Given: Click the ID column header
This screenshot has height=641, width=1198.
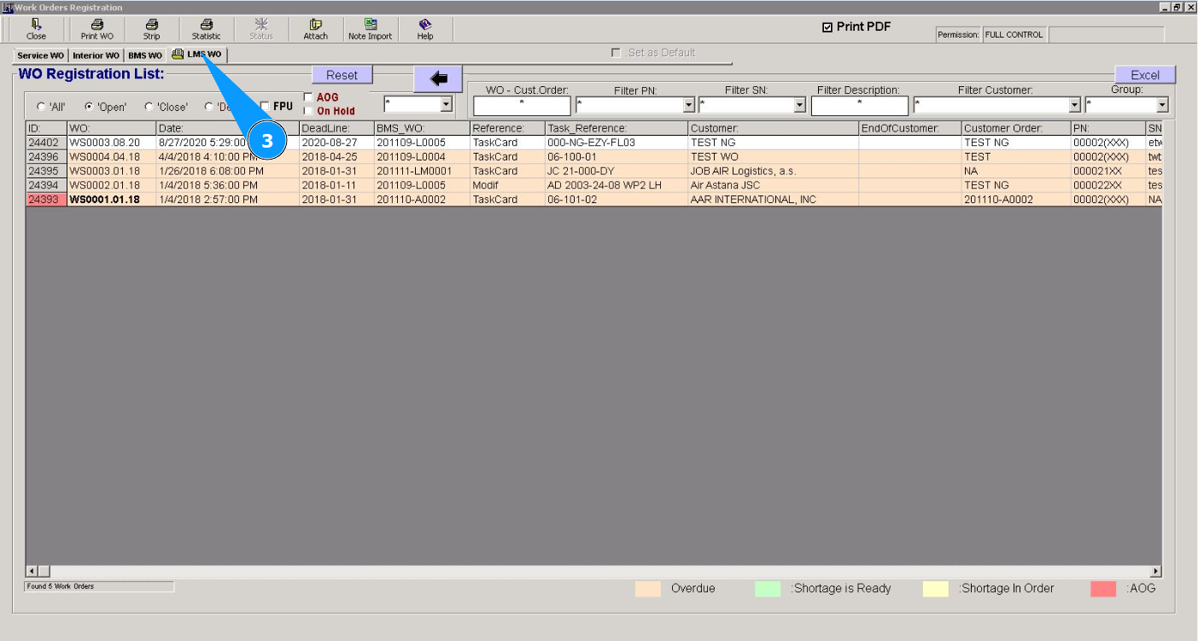Looking at the screenshot, I should point(46,128).
